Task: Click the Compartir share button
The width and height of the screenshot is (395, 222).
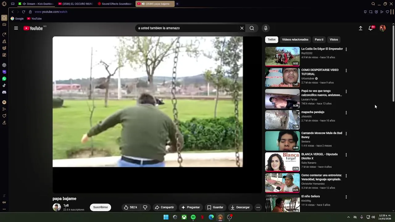Action: [x=164, y=207]
